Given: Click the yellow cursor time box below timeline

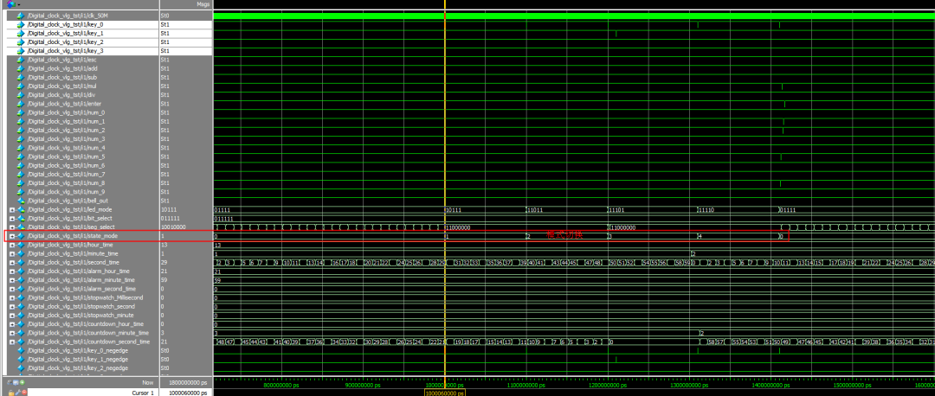Looking at the screenshot, I should [x=444, y=393].
